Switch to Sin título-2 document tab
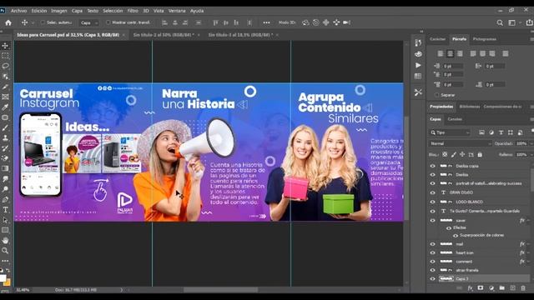Image resolution: width=534 pixels, height=300 pixels. point(164,35)
